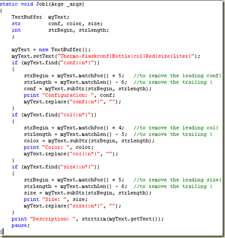
Task: Click 'strBegin = myText.matchPos() + 4;'
Action: 74,128
